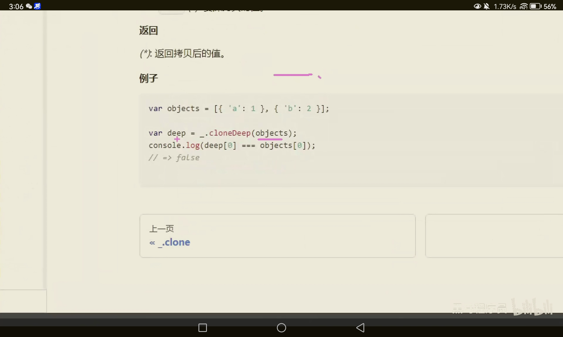Screen dimensions: 563x337
Task: Tap the blue app notification icon
Action: (37, 6)
